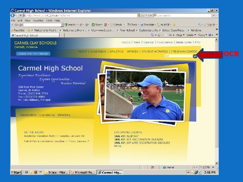
Task: Click the Print icon in command bar
Action: point(170,35)
